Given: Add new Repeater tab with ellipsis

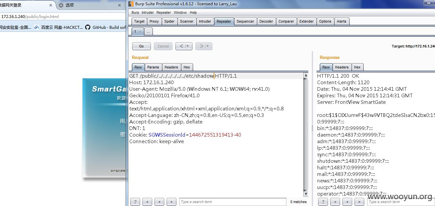Looking at the screenshot, I should [x=148, y=32].
